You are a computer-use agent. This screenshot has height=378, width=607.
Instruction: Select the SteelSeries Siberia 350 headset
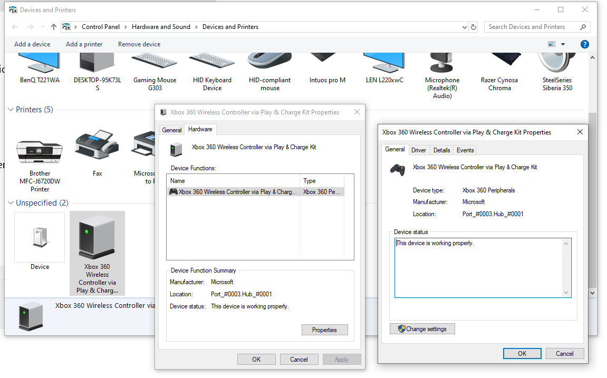557,72
